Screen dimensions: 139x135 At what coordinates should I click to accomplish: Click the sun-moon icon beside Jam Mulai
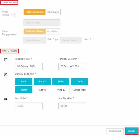(x=6, y=99)
